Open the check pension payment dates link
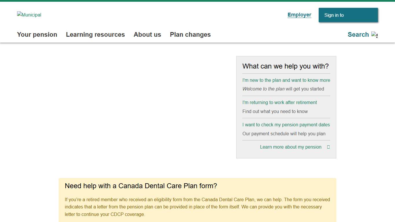Viewport: 395px width, 222px height. [286, 125]
